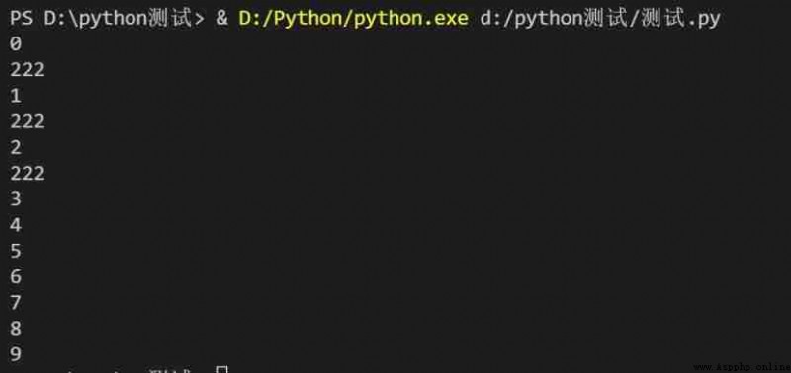The width and height of the screenshot is (791, 373).
Task: Select the yellow D:/Python/python.exe command
Action: (353, 19)
